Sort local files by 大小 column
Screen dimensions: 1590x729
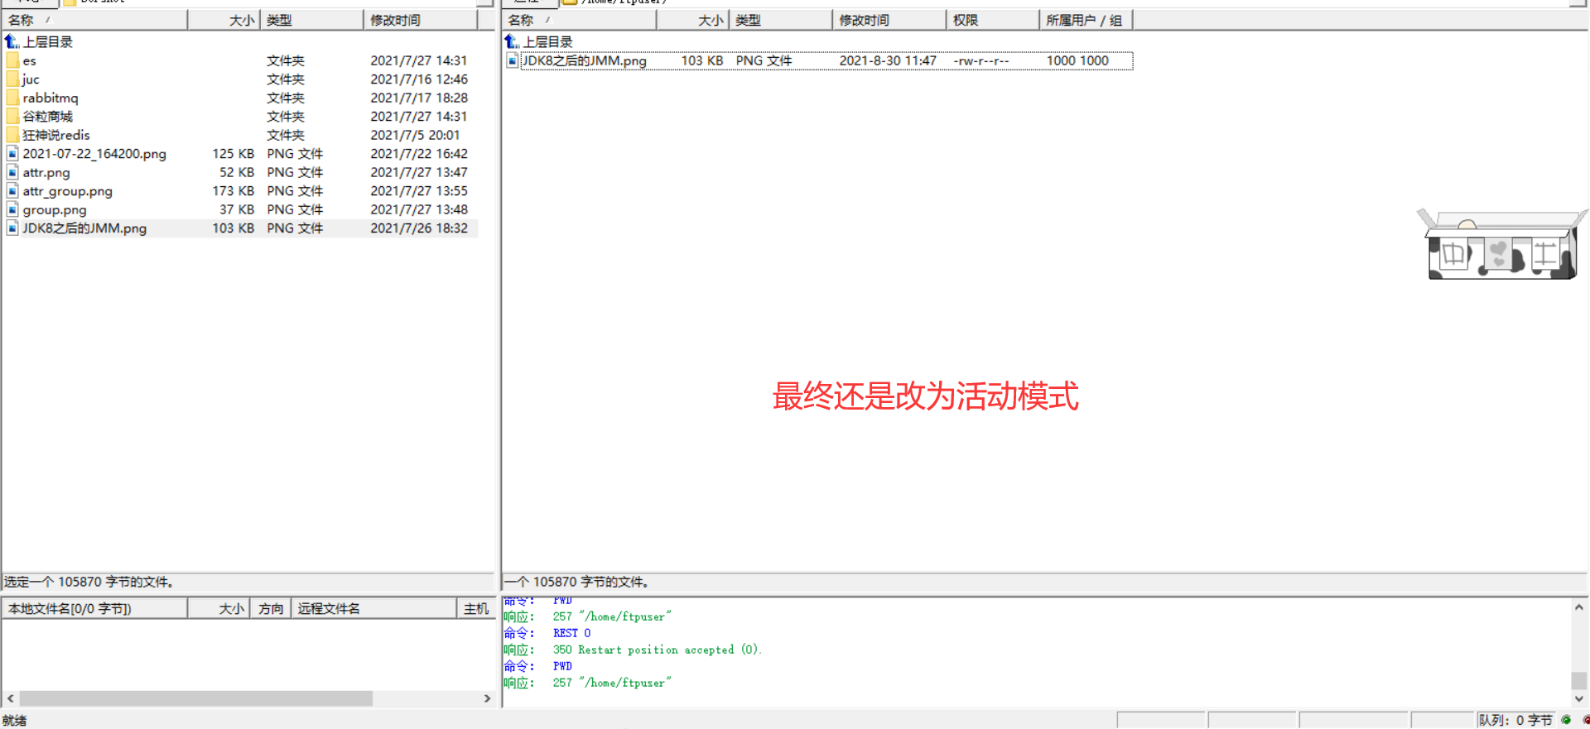pos(224,20)
